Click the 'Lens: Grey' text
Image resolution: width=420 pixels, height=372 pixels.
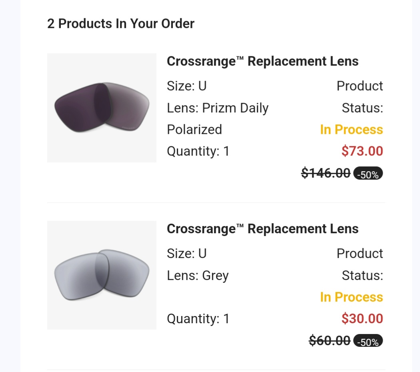[x=198, y=276]
